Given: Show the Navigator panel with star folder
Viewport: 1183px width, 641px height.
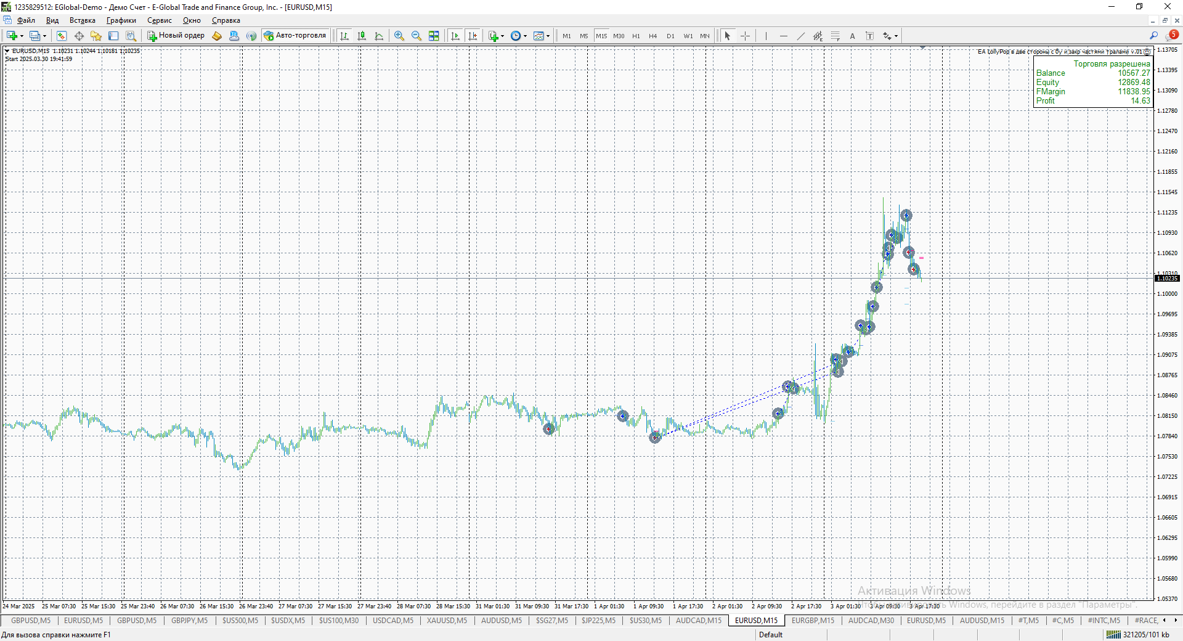Looking at the screenshot, I should pos(96,36).
